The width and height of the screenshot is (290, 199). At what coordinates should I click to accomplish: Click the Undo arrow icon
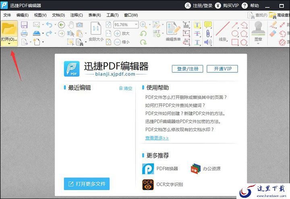[49, 25]
